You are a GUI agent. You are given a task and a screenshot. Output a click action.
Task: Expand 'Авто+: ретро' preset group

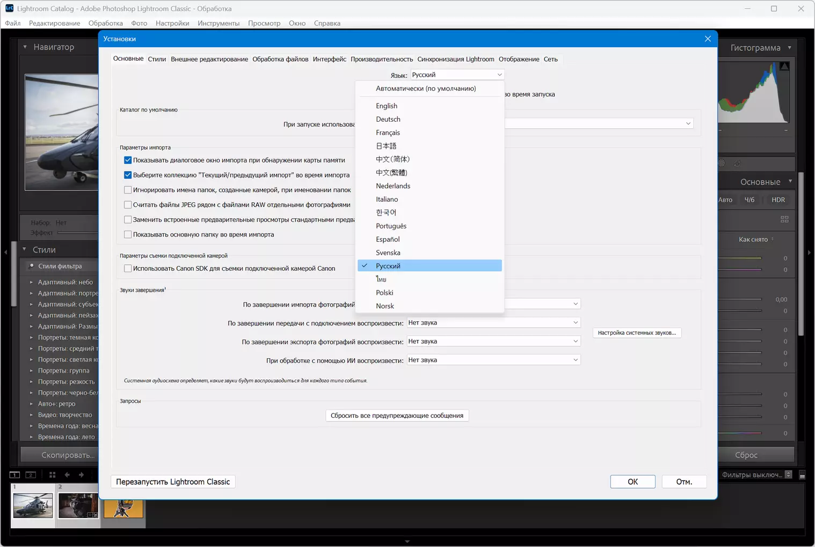pyautogui.click(x=31, y=404)
